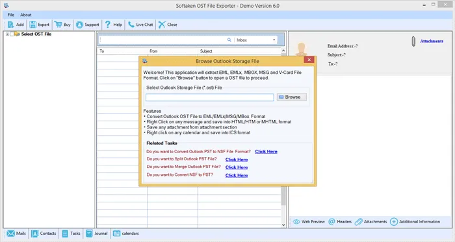Click the contact avatar picture
Image resolution: width=455 pixels, height=242 pixels.
pos(302,49)
